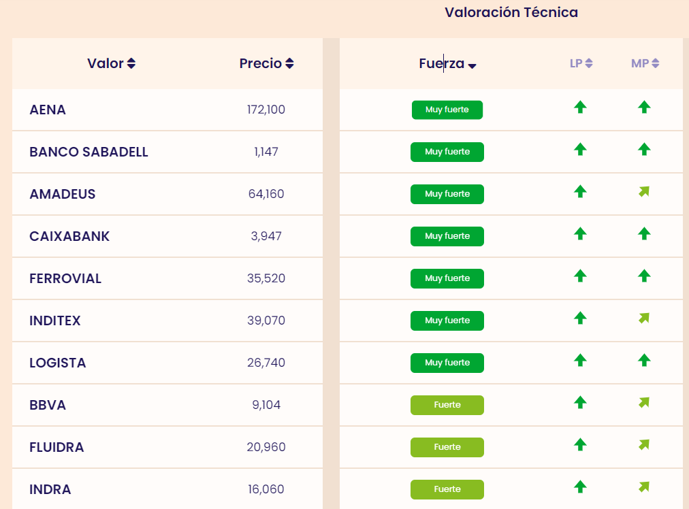The image size is (689, 509).
Task: Click INDRA's long-term up arrow icon
Action: [x=580, y=487]
